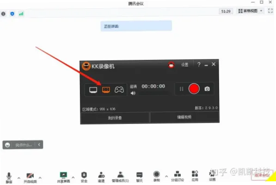Click the blue shield security icon
276x185 pixels.
tap(12, 14)
